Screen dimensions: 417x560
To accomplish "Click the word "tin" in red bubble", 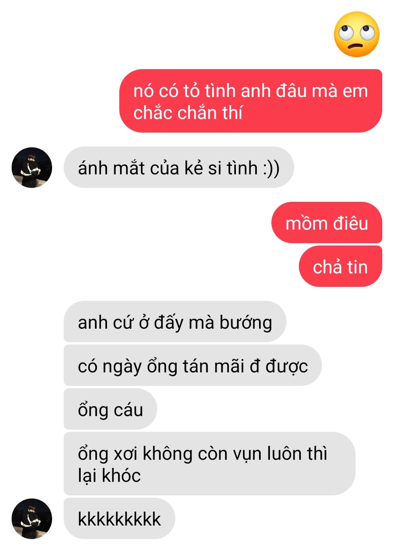I will [x=357, y=267].
